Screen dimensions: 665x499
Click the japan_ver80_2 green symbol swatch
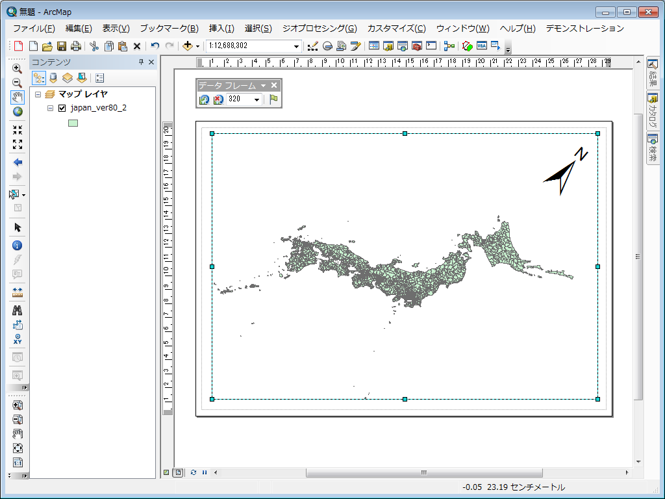73,123
